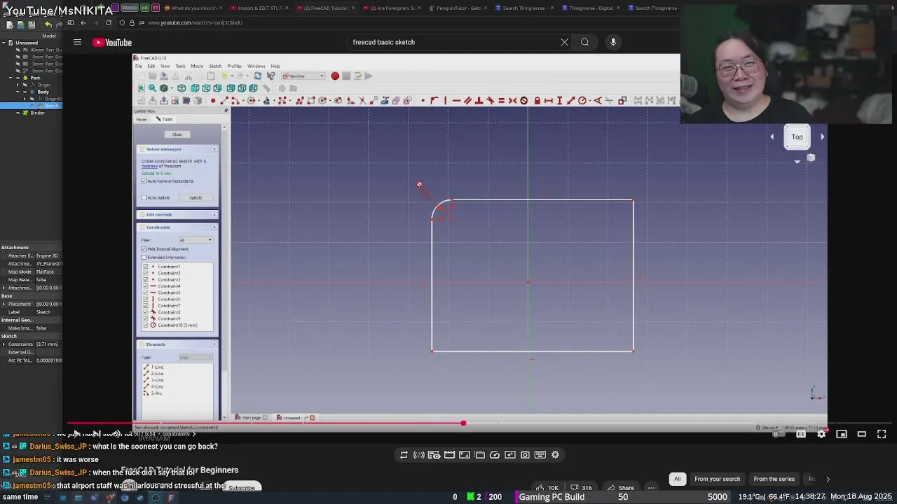
Task: Click the solver Update button
Action: pyautogui.click(x=196, y=198)
